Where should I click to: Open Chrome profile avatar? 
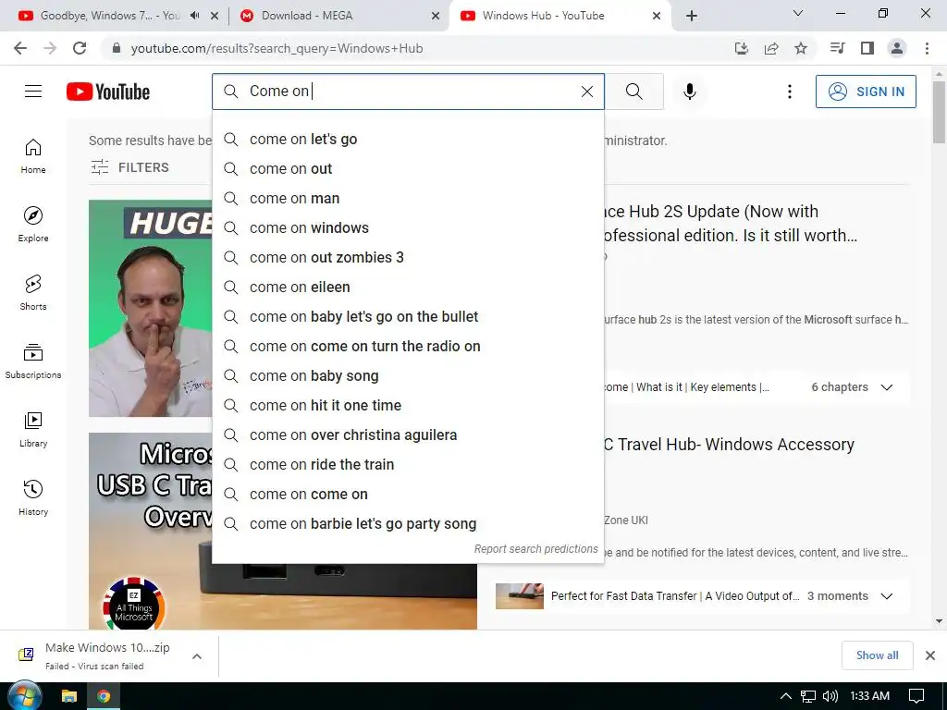pos(897,48)
